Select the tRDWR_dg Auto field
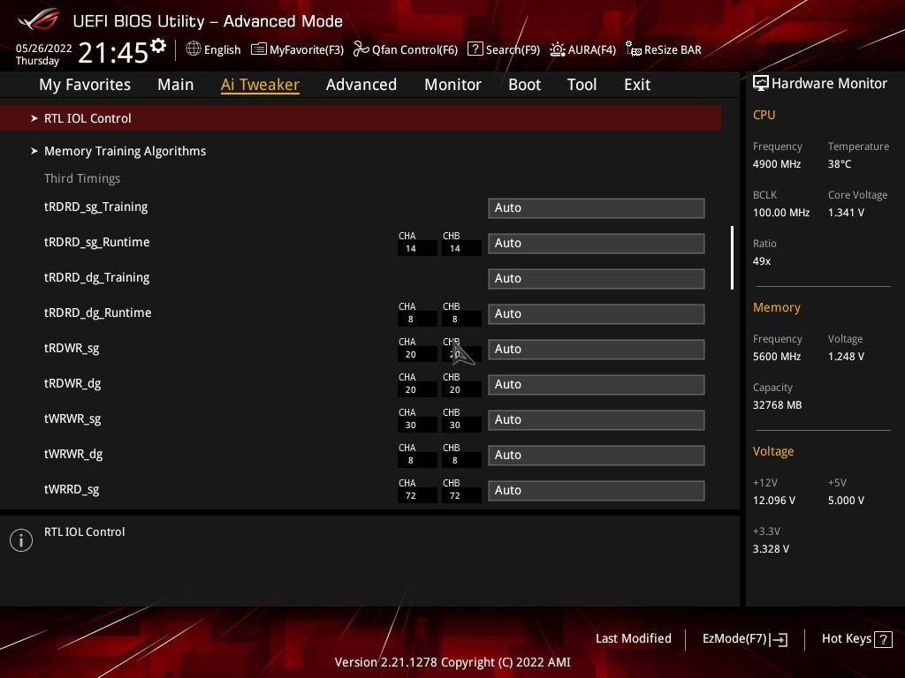This screenshot has width=905, height=678. [597, 385]
